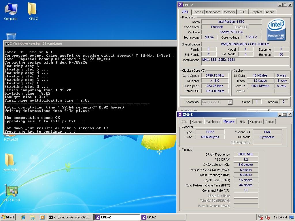Open About tab in bottom CPU-Z window
The height and width of the screenshot is (221, 295).
click(x=269, y=122)
